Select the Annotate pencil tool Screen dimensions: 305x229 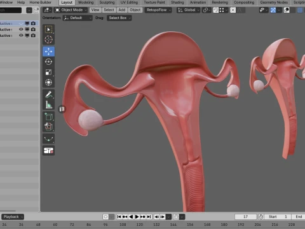(x=48, y=95)
